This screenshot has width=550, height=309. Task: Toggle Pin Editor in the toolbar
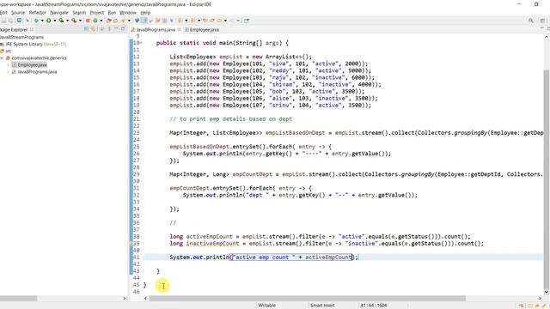click(x=247, y=21)
